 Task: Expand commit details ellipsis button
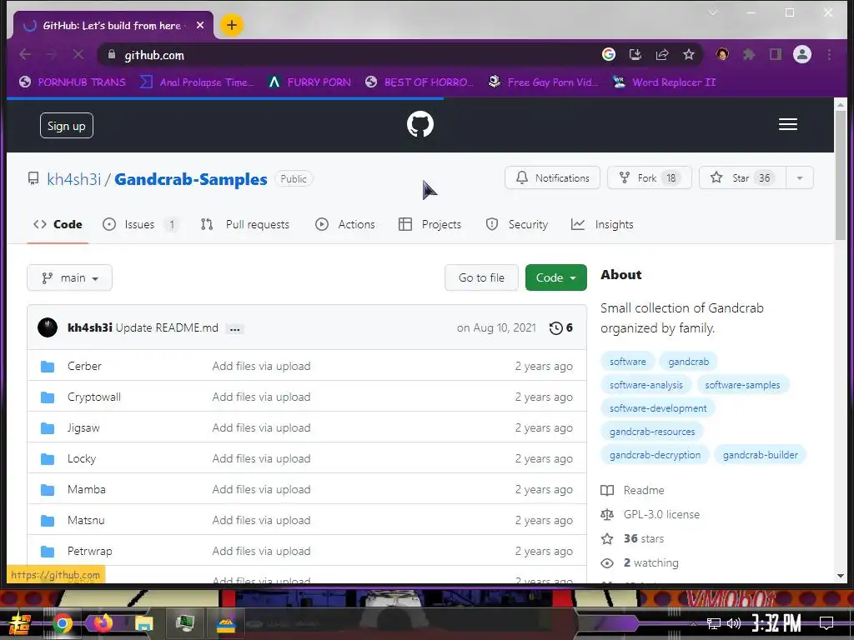[234, 328]
